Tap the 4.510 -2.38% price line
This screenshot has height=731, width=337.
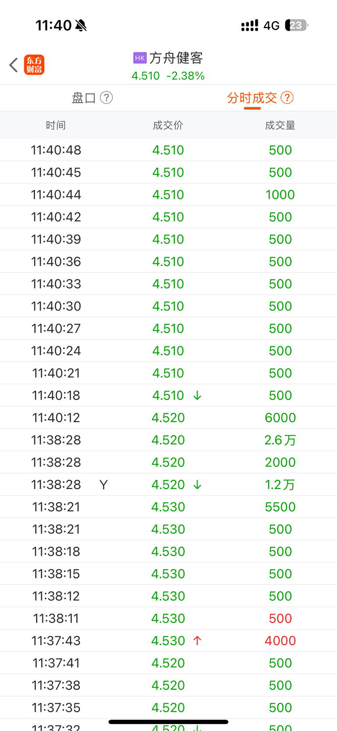pos(168,76)
